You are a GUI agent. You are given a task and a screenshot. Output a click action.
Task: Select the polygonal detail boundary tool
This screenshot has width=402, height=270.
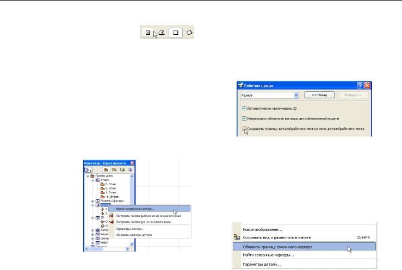click(162, 33)
